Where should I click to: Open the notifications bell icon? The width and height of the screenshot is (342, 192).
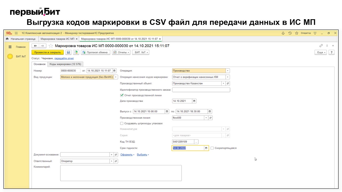pyautogui.click(x=283, y=33)
